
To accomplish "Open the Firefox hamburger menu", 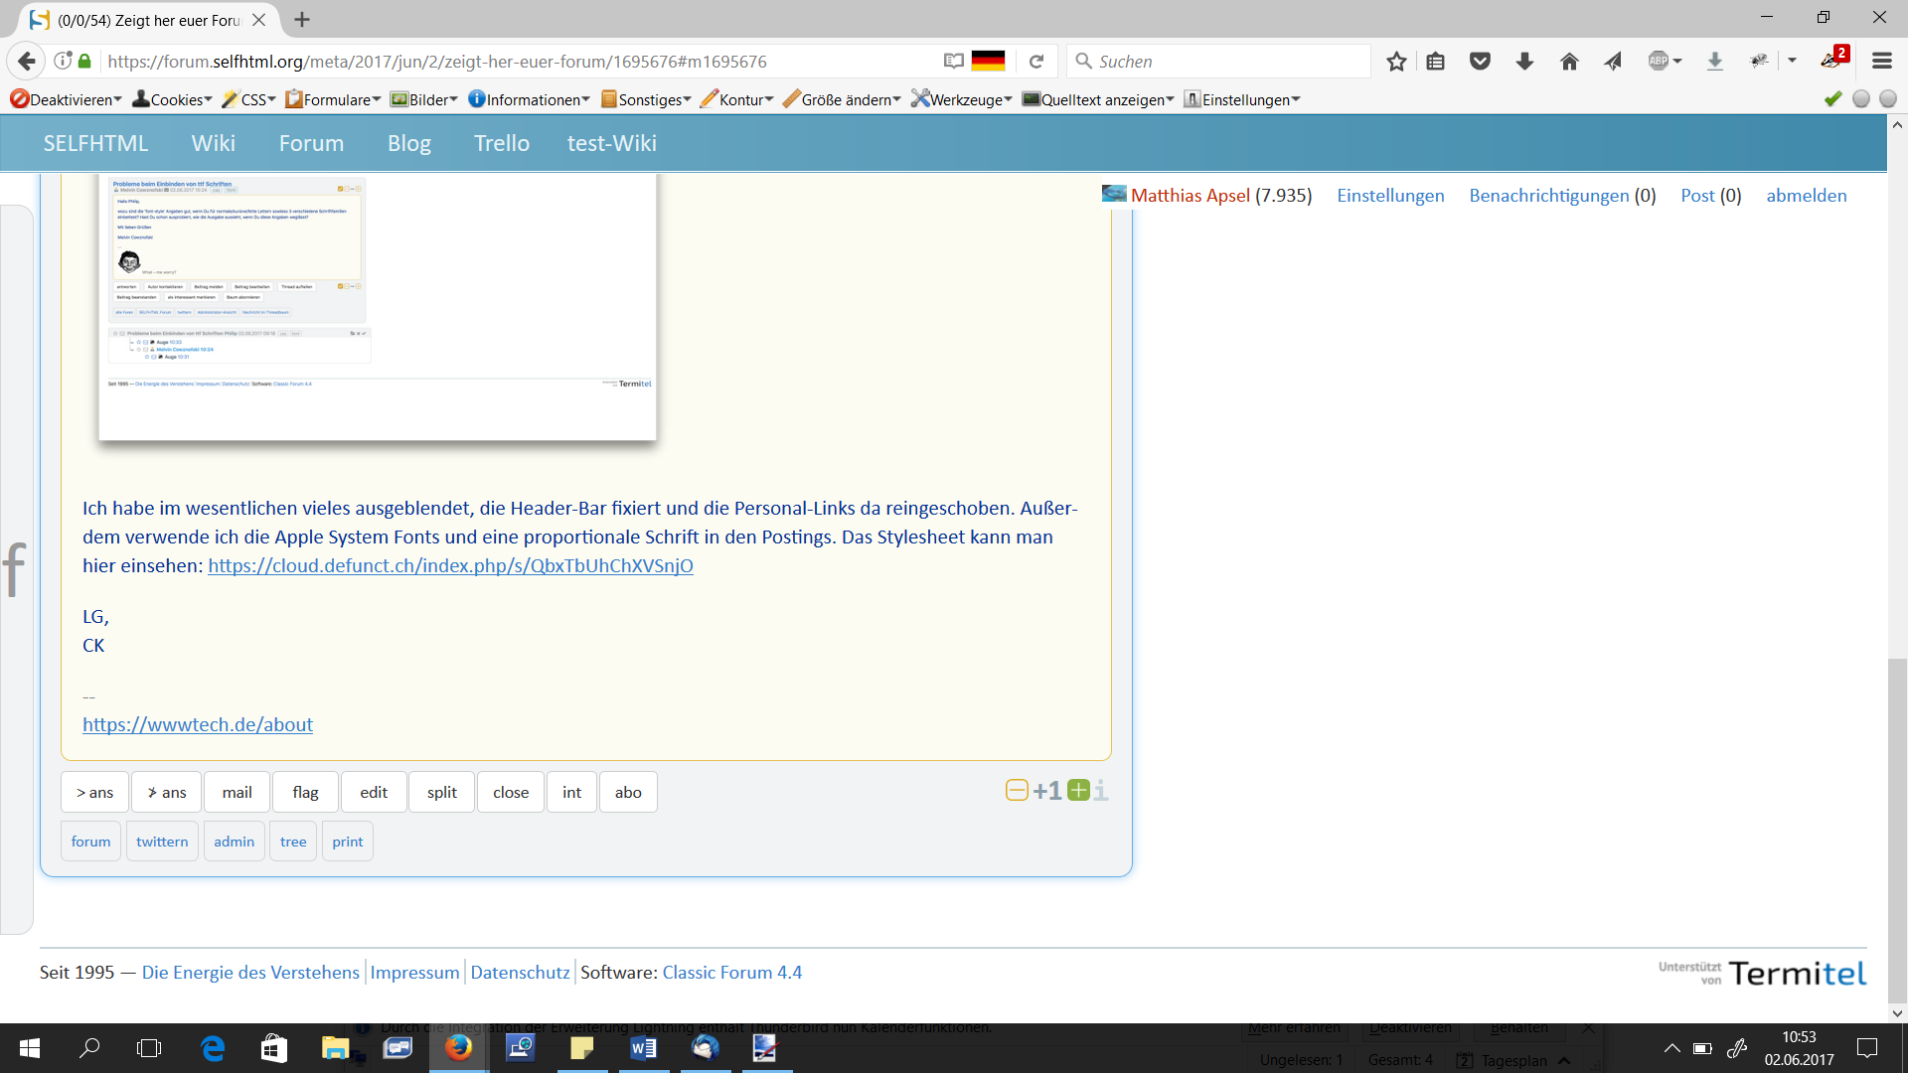I will click(x=1882, y=61).
